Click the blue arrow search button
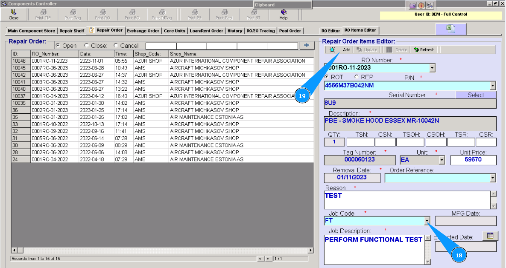506x268 pixels. click(x=307, y=46)
